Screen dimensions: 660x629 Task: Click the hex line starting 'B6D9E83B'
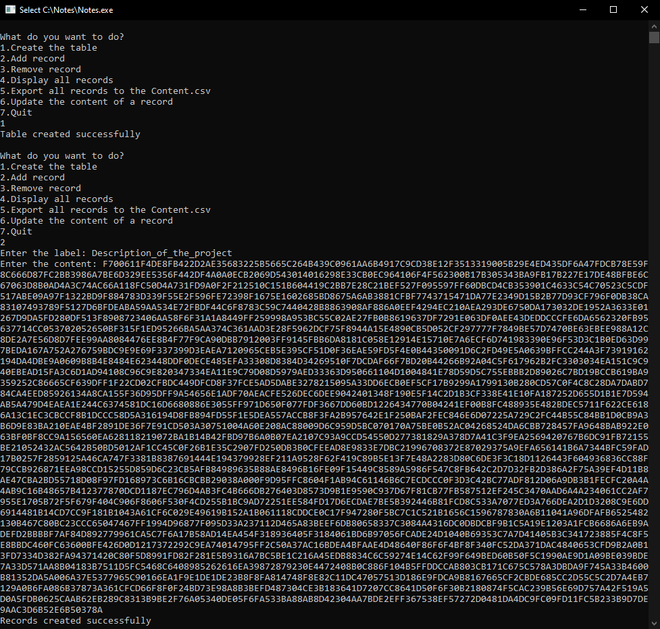pos(324,426)
